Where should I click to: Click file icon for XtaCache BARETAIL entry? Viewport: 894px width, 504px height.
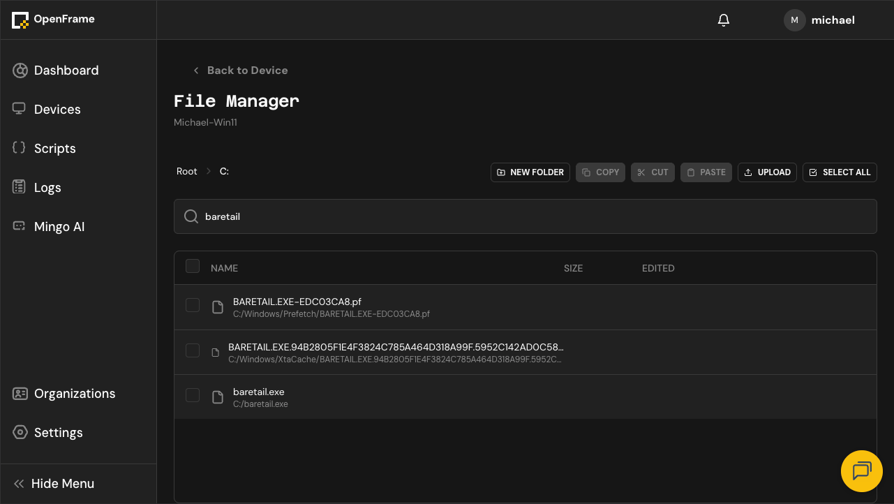tap(216, 353)
